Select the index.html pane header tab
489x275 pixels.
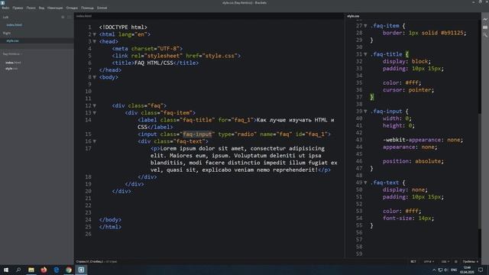[x=84, y=16]
